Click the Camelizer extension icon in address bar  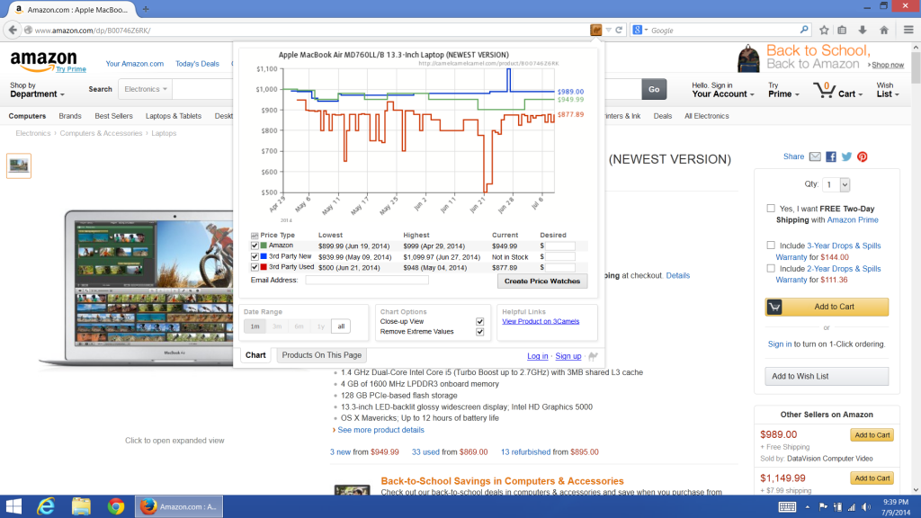595,30
